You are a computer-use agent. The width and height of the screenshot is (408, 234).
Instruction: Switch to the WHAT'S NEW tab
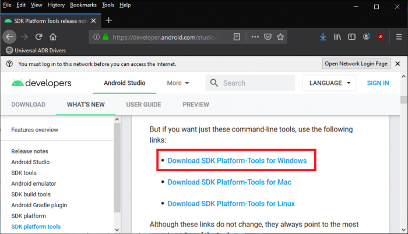pos(86,105)
